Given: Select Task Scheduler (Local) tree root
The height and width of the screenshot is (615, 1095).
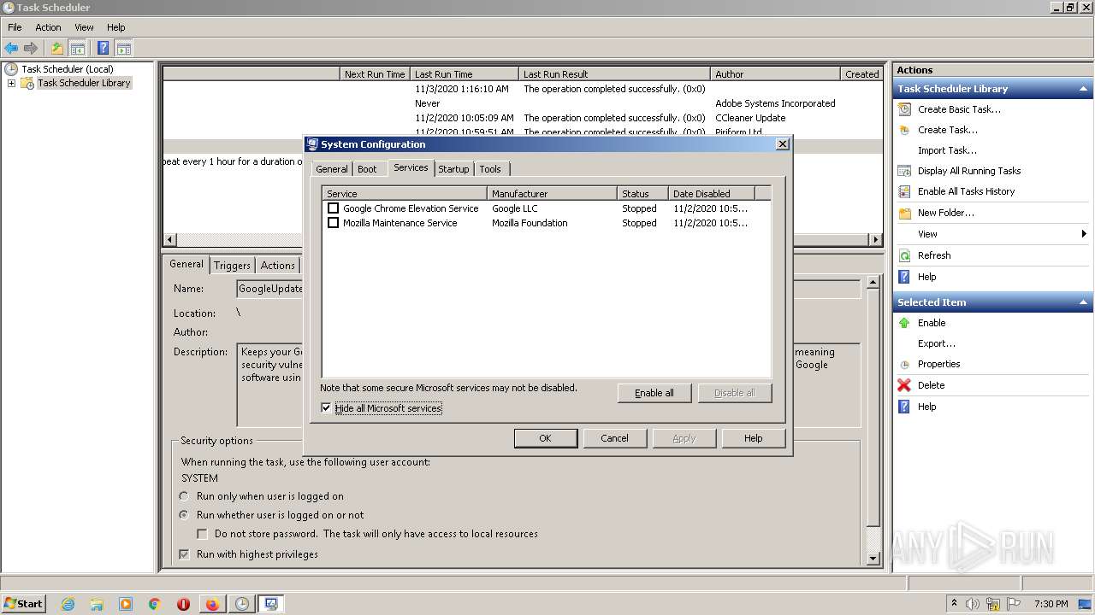Looking at the screenshot, I should 67,69.
